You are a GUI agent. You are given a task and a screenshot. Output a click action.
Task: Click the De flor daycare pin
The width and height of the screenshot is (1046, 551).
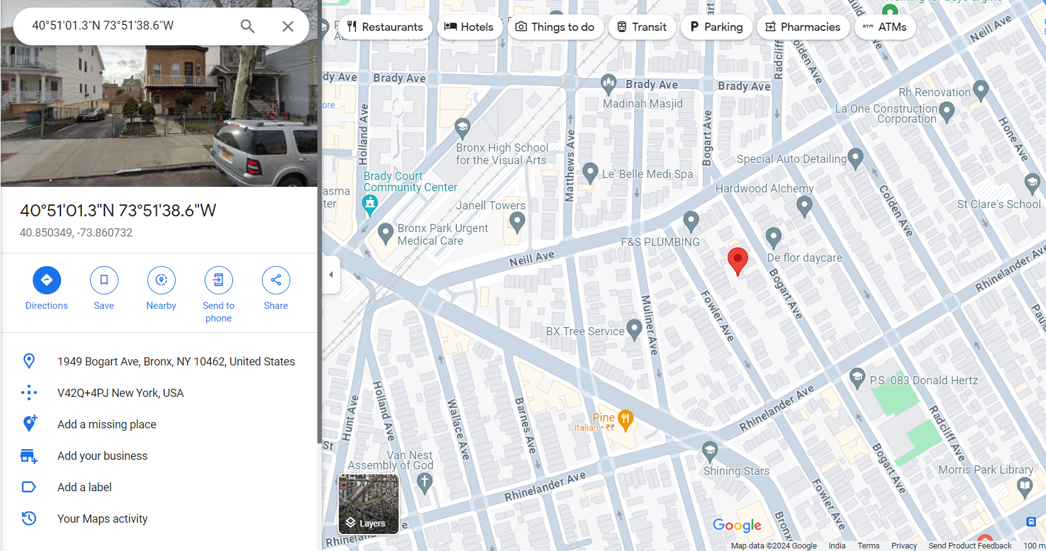[x=773, y=237]
